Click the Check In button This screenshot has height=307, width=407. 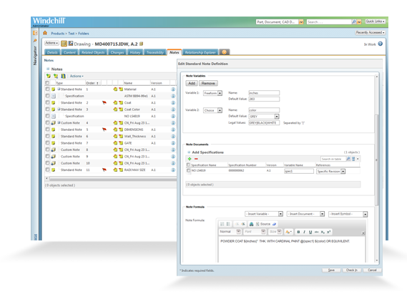click(352, 270)
